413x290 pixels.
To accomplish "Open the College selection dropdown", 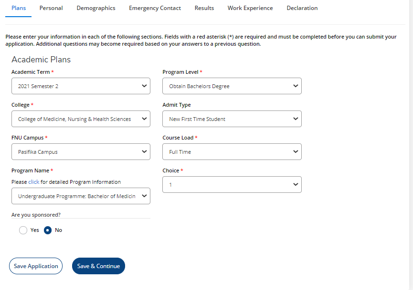I will tap(81, 119).
